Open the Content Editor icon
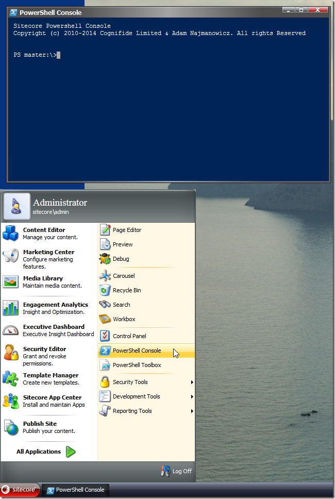This screenshot has height=499, width=335. coord(10,234)
